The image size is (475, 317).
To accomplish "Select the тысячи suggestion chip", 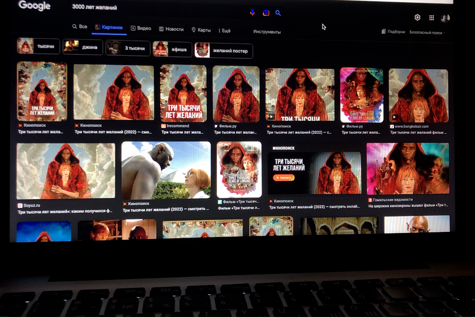I will click(38, 46).
